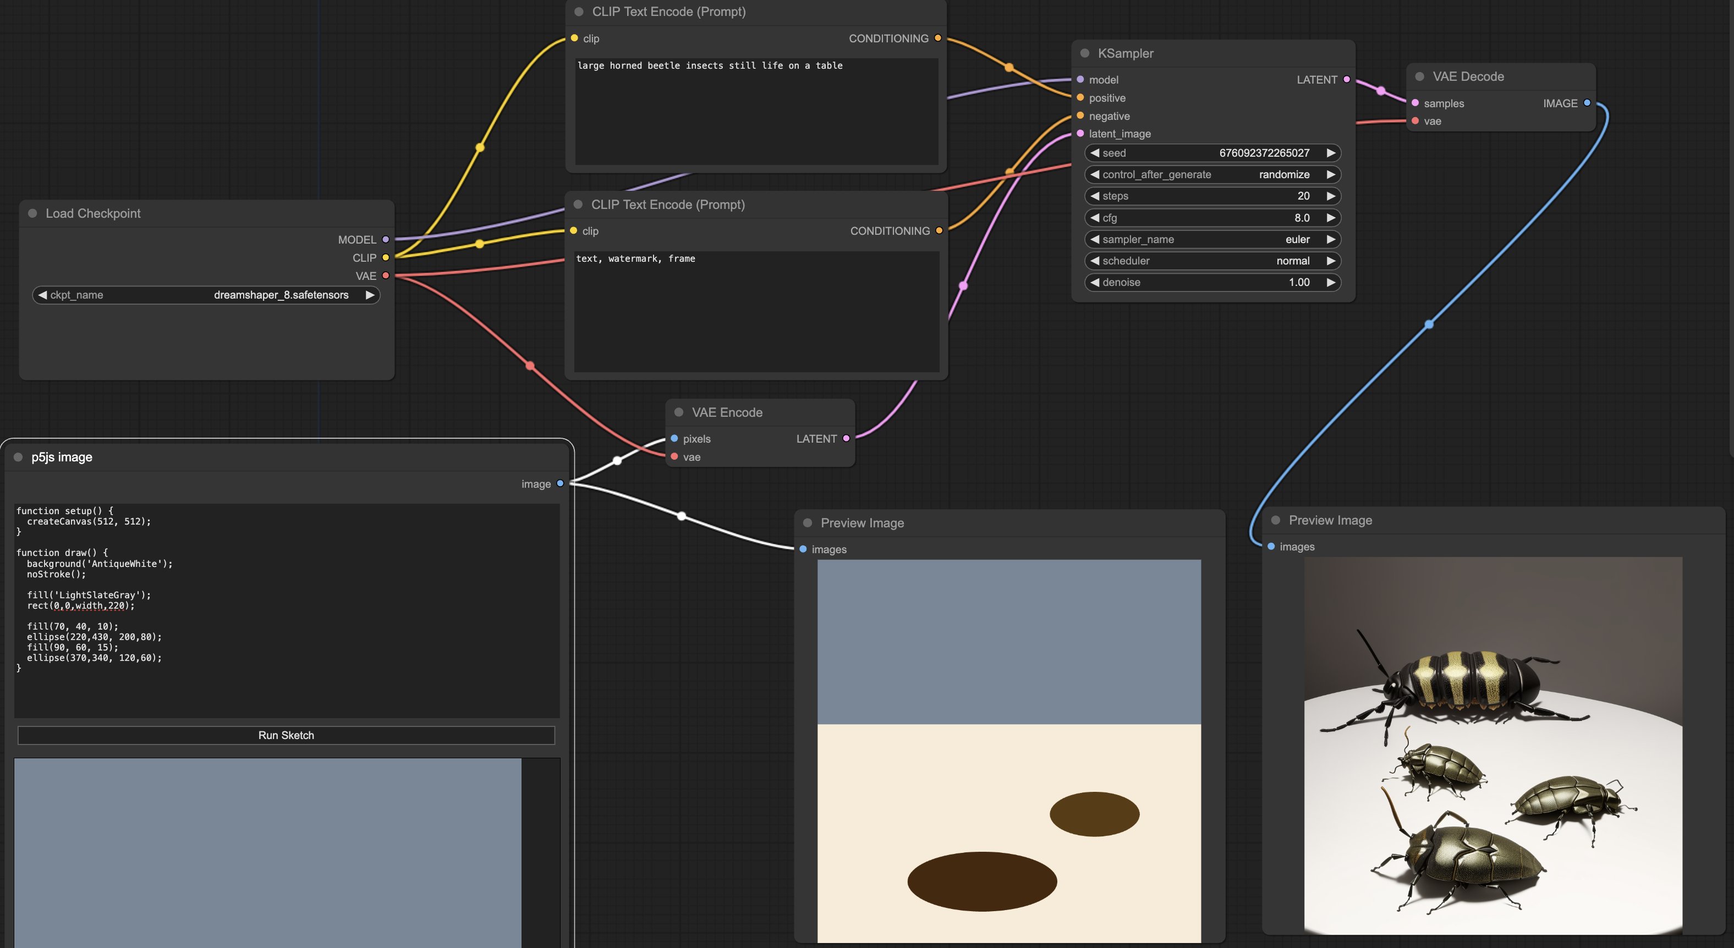
Task: Click the VAE Decode samples input socket
Action: pos(1415,103)
